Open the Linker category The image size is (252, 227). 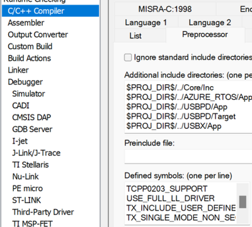click(18, 70)
